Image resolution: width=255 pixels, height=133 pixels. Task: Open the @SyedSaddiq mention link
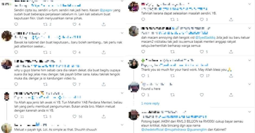[205, 38]
